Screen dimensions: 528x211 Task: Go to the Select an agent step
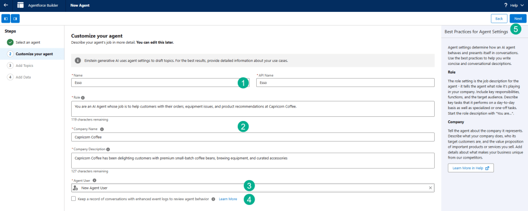point(28,42)
